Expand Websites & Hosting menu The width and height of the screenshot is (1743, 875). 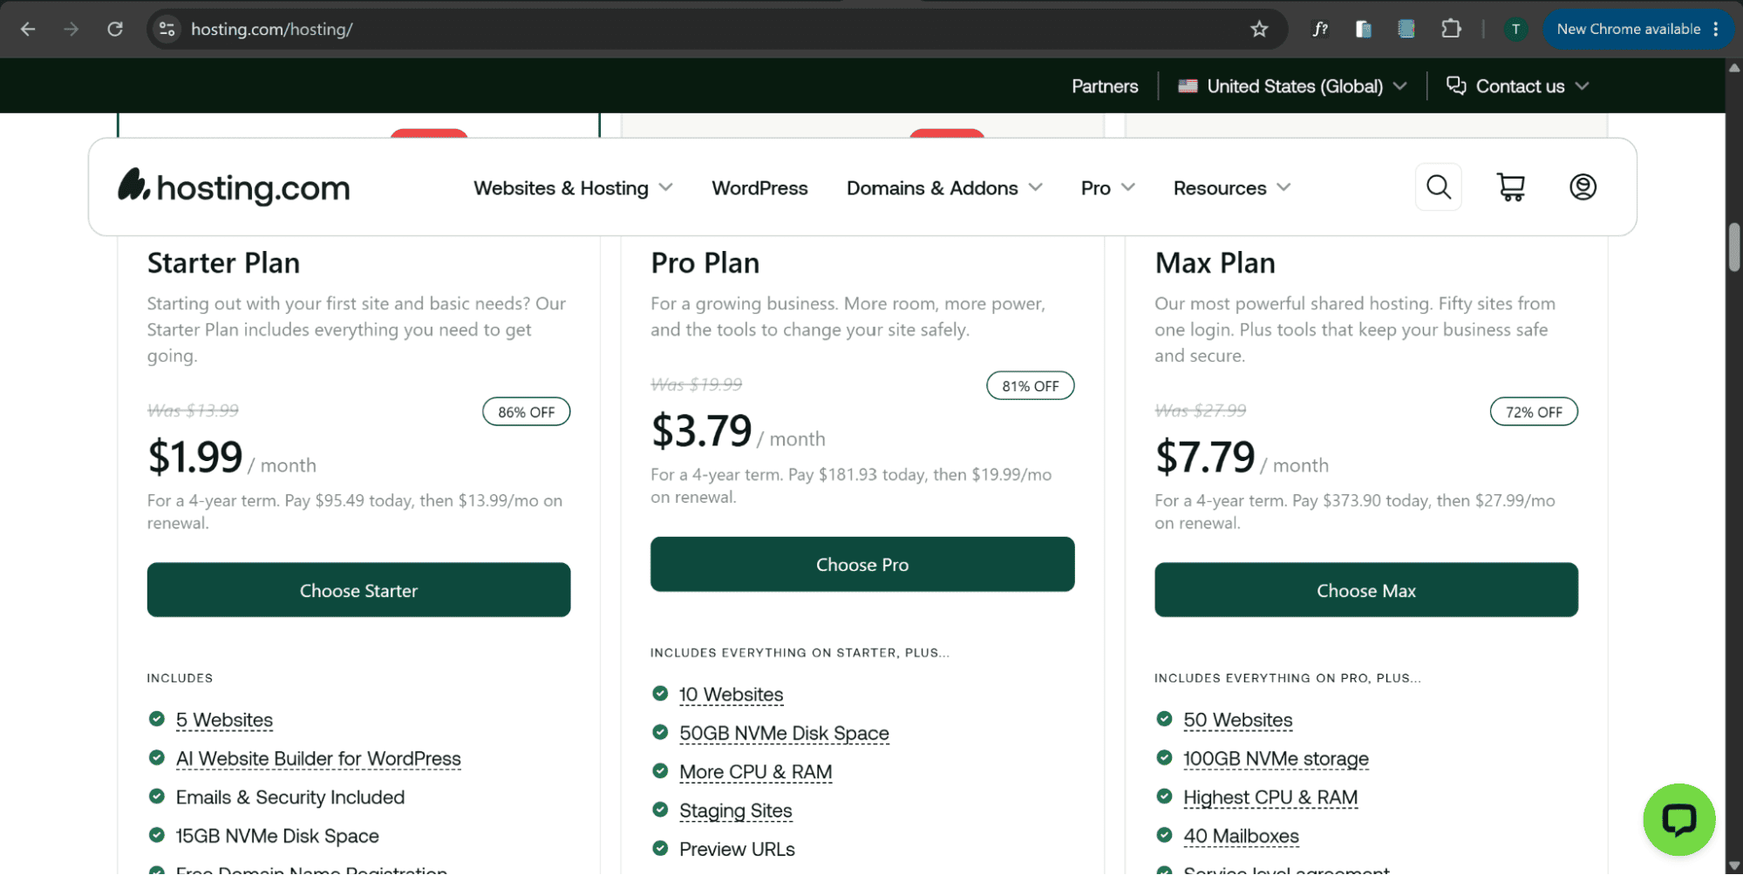point(573,188)
